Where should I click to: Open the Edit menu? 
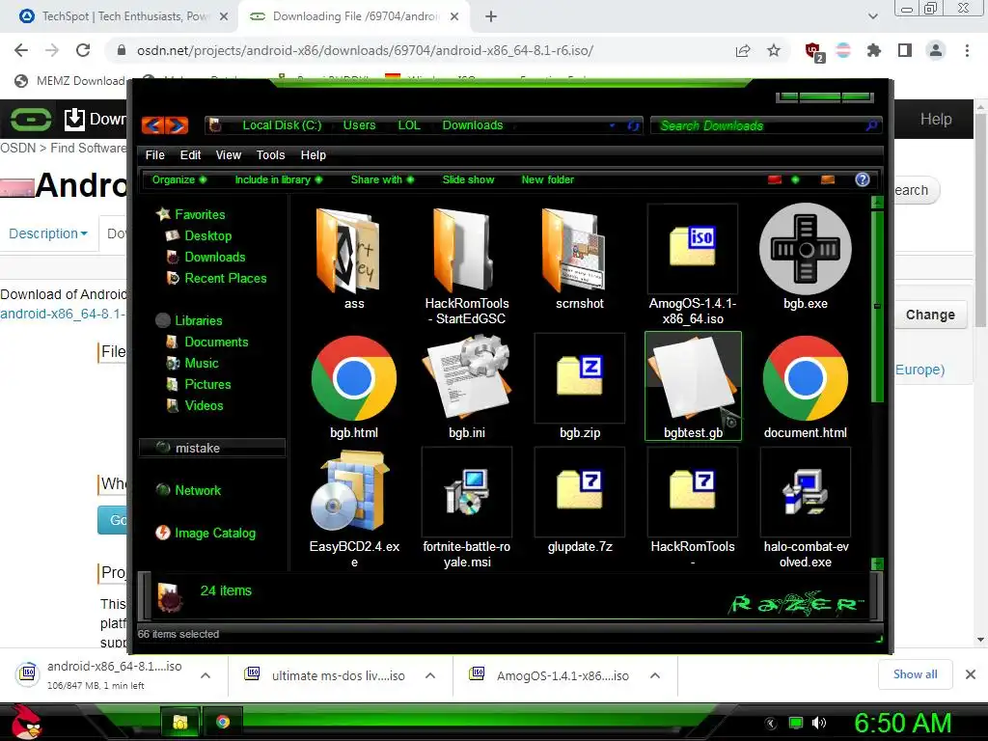click(x=190, y=155)
